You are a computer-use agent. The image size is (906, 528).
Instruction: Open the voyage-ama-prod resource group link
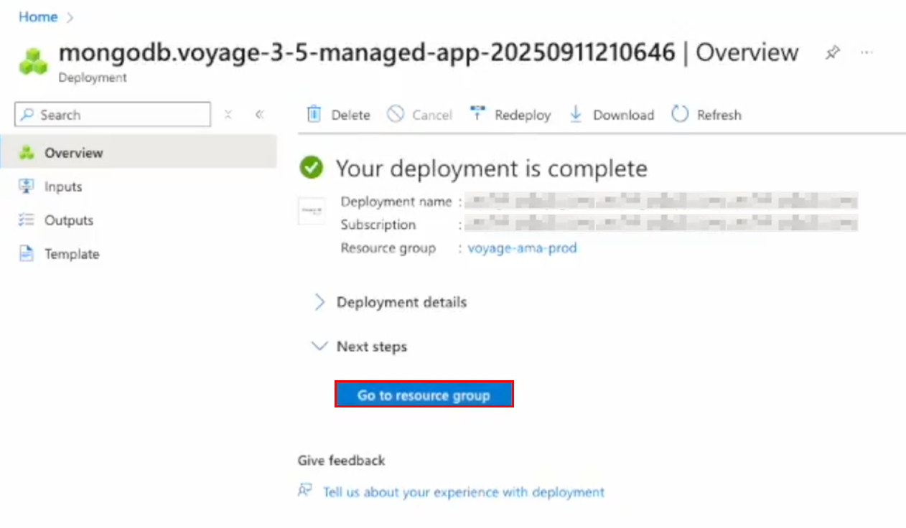(x=522, y=248)
